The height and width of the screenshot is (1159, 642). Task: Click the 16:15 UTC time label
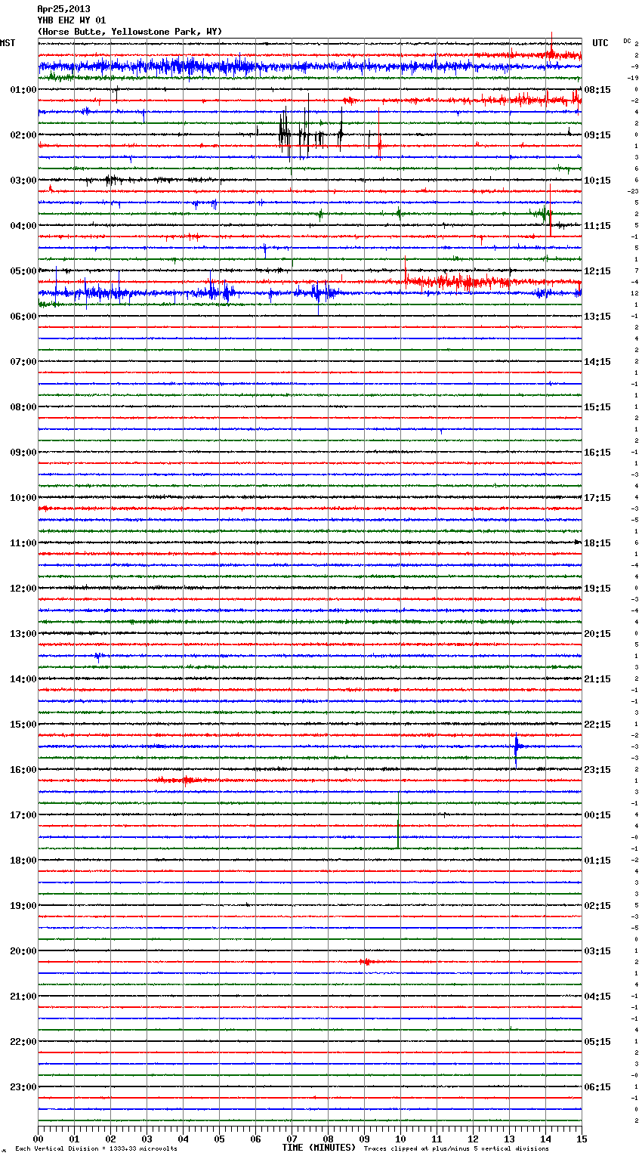[x=597, y=453]
